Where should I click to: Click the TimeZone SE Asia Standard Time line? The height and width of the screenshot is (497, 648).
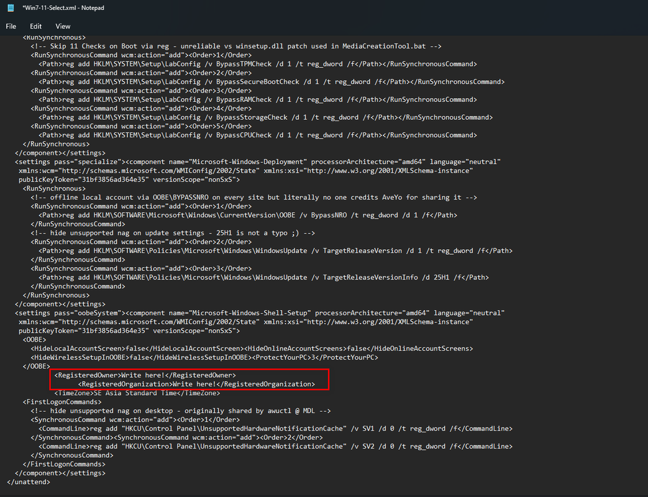click(x=137, y=393)
